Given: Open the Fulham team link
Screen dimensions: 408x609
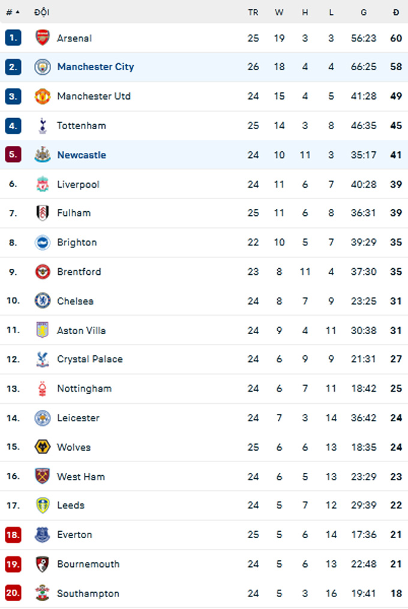Looking at the screenshot, I should [x=74, y=213].
